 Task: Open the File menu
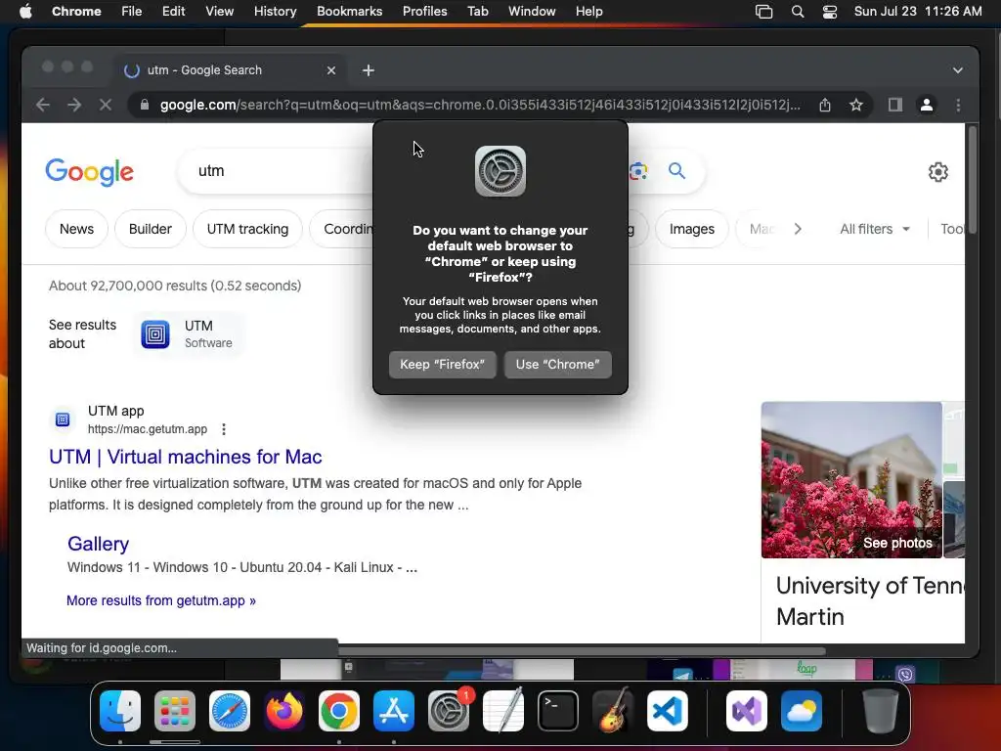click(x=132, y=11)
